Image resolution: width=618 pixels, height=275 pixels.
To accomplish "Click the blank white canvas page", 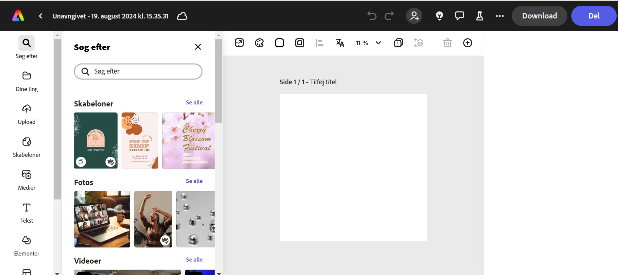I will click(353, 168).
